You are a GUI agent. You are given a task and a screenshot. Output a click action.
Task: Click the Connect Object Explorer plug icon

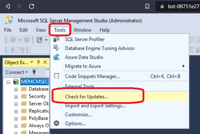[x=34, y=72]
